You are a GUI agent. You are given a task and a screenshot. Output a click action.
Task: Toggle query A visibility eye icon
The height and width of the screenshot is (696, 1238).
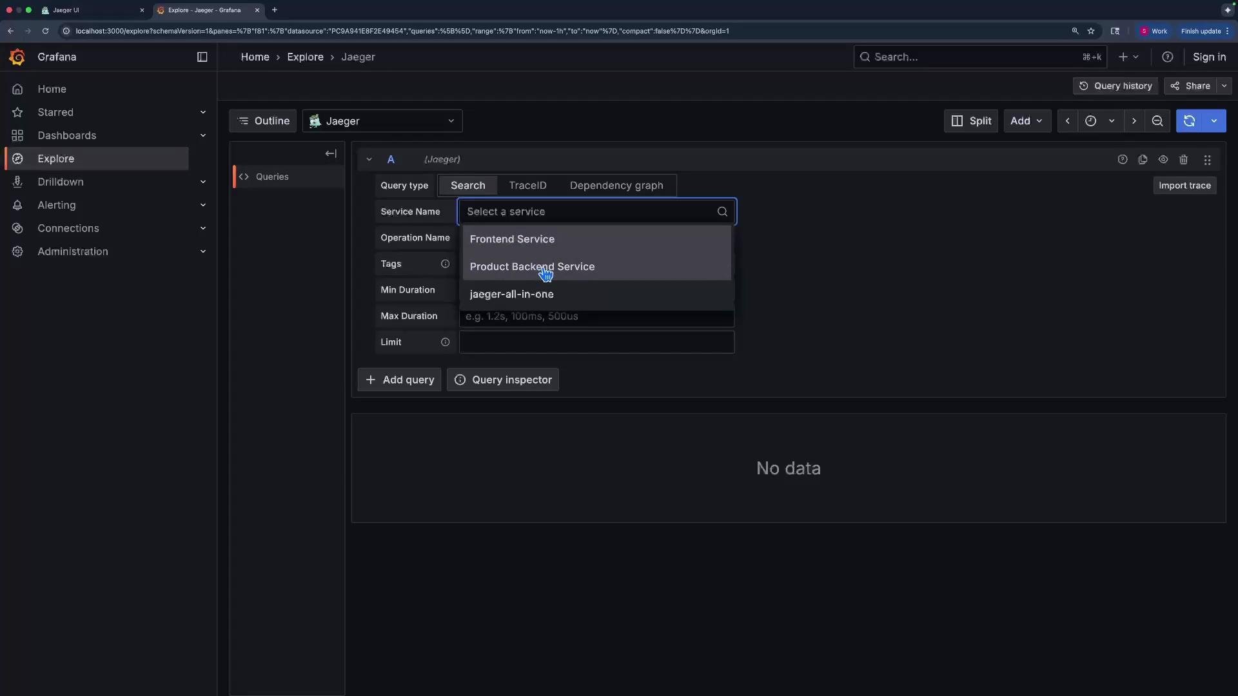pyautogui.click(x=1163, y=159)
